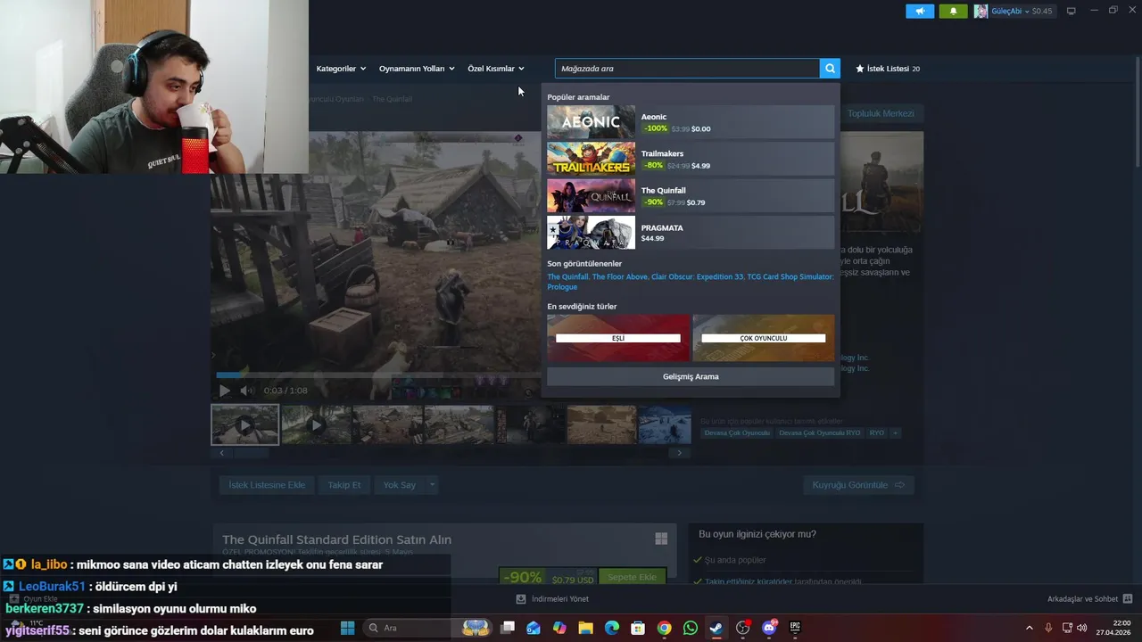Click the Gelişmiş Arama button
The height and width of the screenshot is (642, 1142).
point(691,376)
